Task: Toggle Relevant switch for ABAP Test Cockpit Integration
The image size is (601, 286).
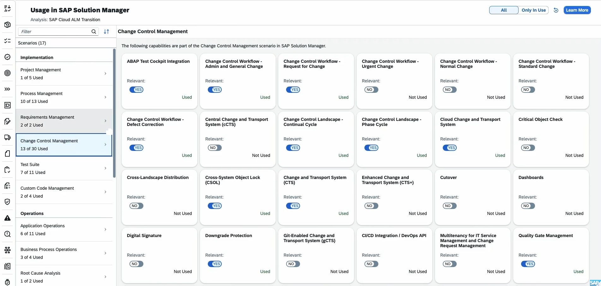Action: click(136, 90)
